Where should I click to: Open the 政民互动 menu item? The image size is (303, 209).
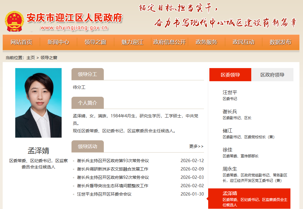[x=243, y=42]
